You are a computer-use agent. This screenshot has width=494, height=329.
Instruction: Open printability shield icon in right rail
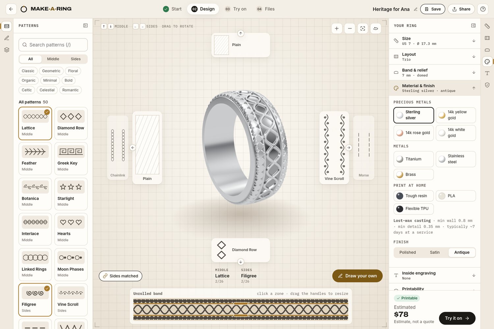(x=487, y=85)
